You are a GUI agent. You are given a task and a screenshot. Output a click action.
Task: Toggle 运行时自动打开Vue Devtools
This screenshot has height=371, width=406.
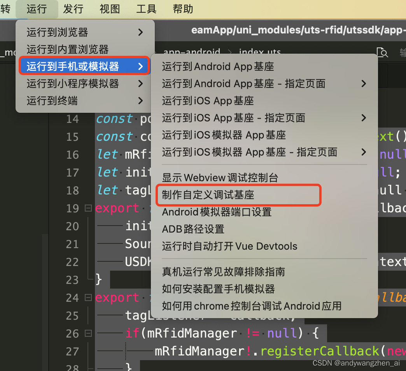[x=264, y=246]
